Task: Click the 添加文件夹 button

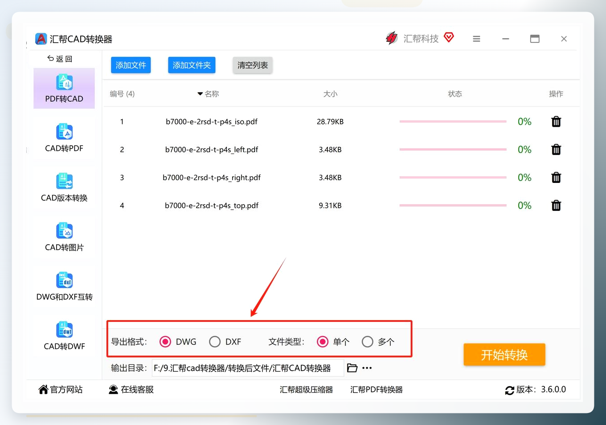Action: point(192,65)
